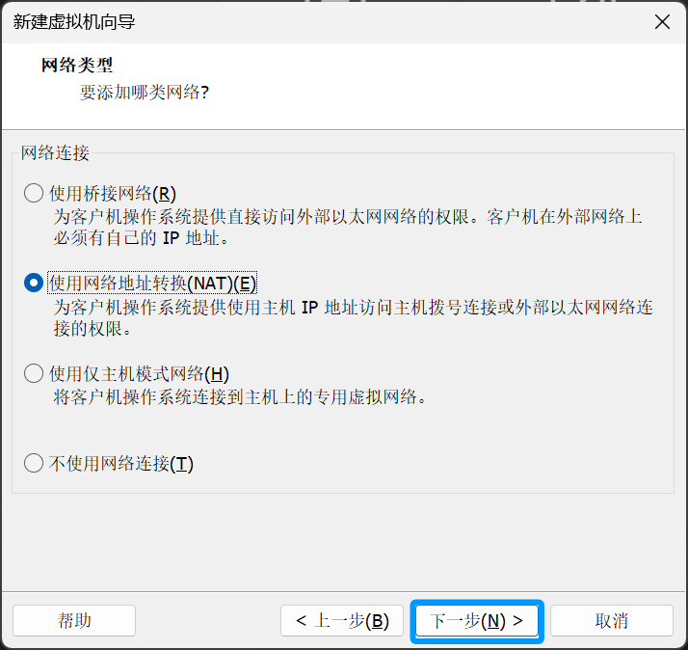The width and height of the screenshot is (688, 650).
Task: Continue with 下一步(N) button
Action: tap(477, 620)
